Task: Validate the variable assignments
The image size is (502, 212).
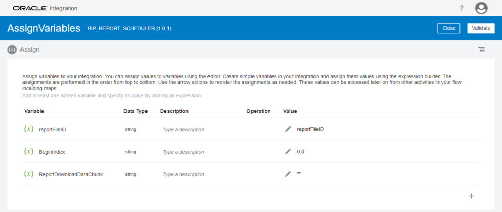Action: 481,28
